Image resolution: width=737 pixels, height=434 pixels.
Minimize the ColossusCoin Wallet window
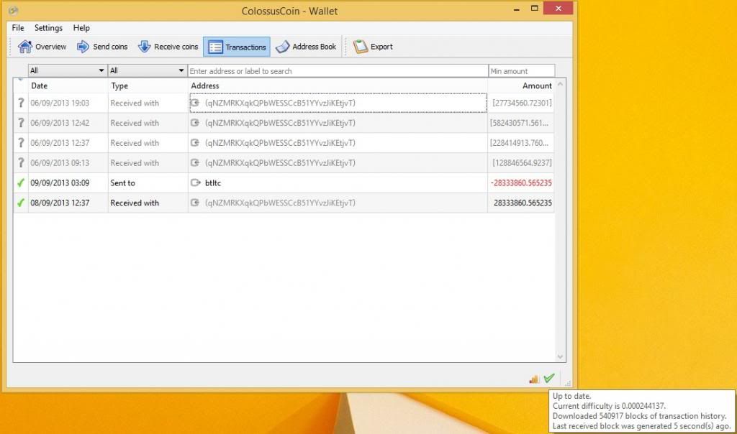(x=517, y=9)
